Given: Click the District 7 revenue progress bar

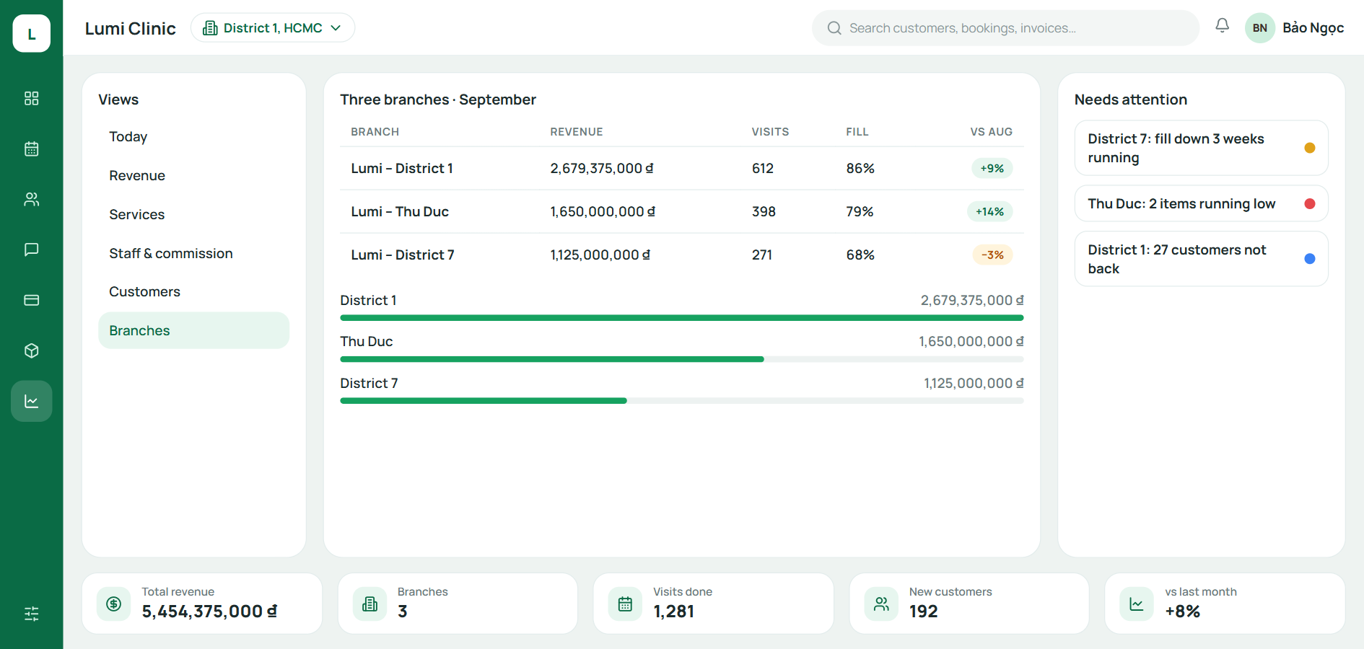Looking at the screenshot, I should (681, 401).
